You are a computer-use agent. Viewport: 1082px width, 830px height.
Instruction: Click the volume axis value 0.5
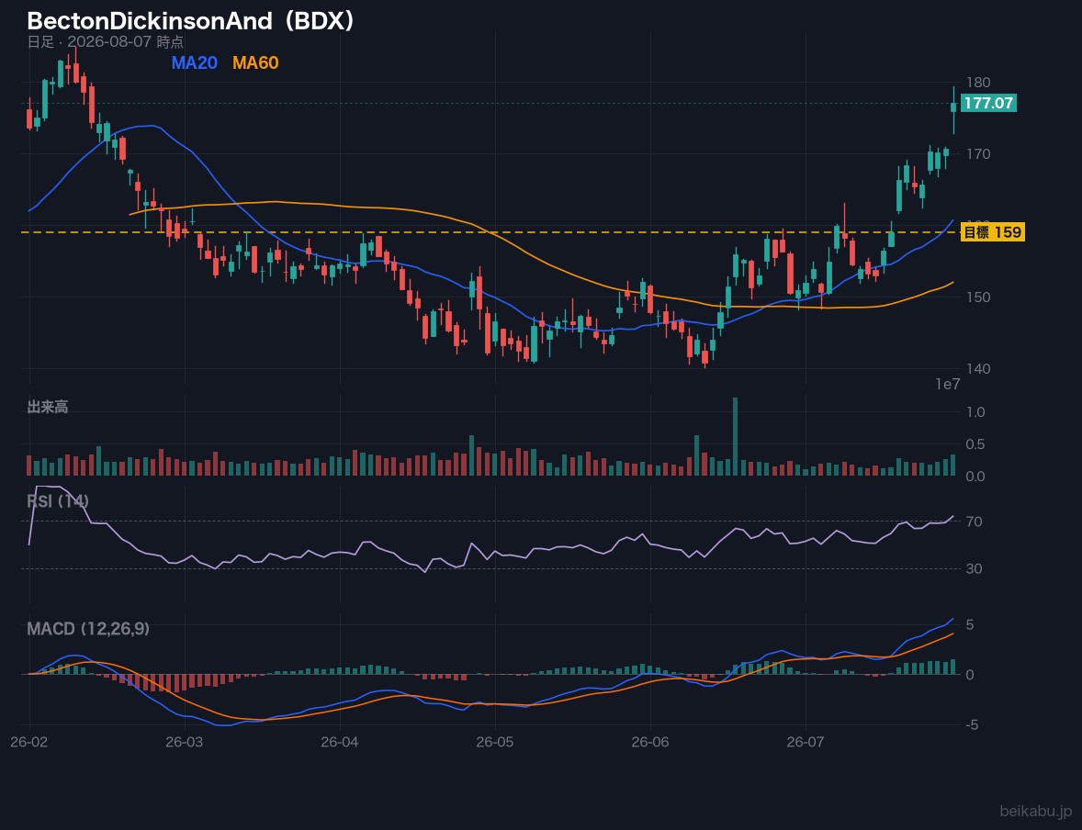point(975,444)
